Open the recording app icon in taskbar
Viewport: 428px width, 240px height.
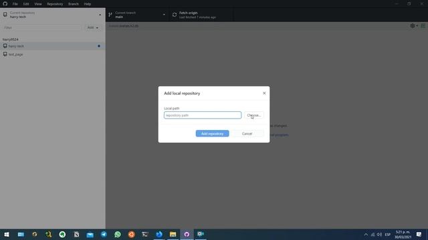point(201,234)
